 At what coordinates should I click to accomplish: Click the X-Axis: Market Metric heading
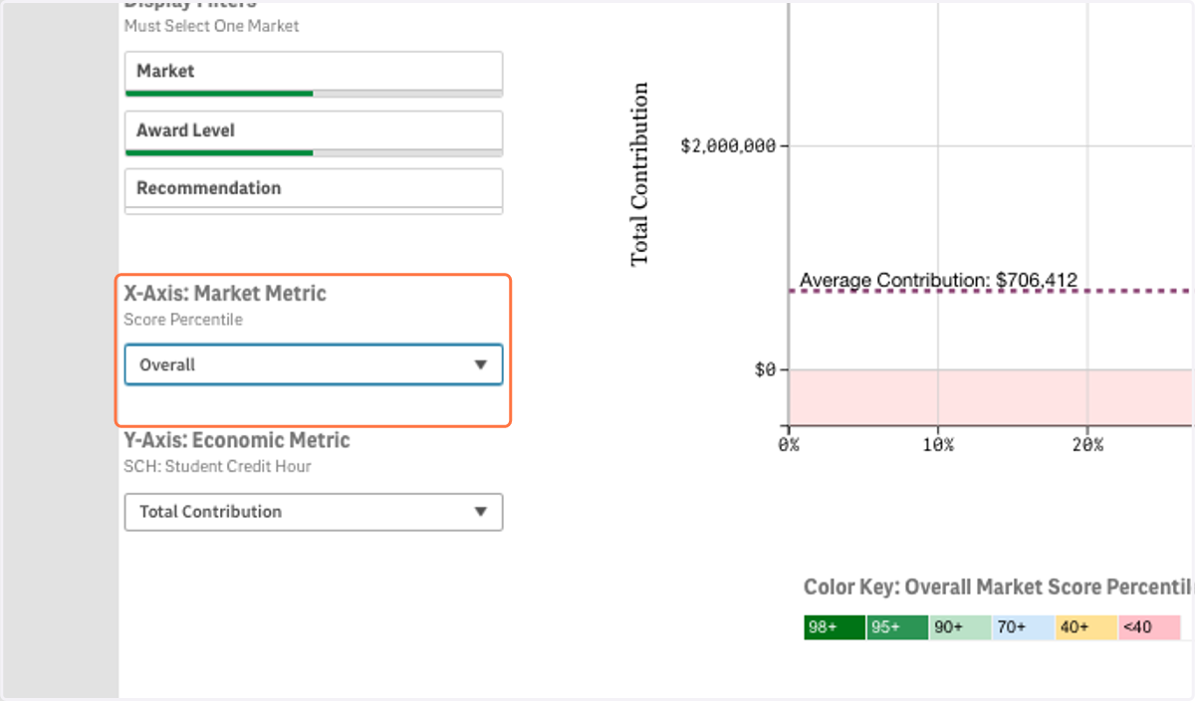coord(225,294)
